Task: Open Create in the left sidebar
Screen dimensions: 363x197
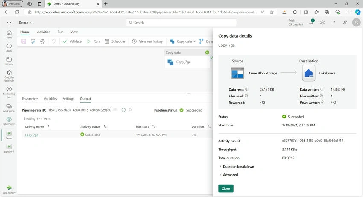Action: pyautogui.click(x=9, y=47)
